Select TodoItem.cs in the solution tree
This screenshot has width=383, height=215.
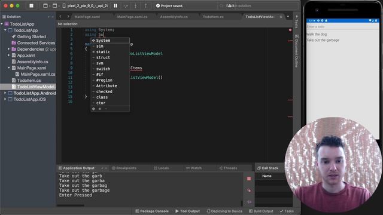(29, 81)
